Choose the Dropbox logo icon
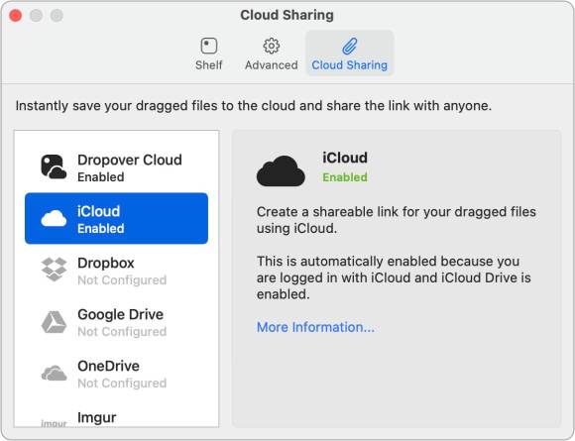 [x=54, y=270]
